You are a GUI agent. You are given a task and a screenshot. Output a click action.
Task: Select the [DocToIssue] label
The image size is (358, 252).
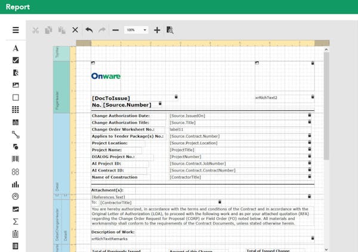(135, 98)
